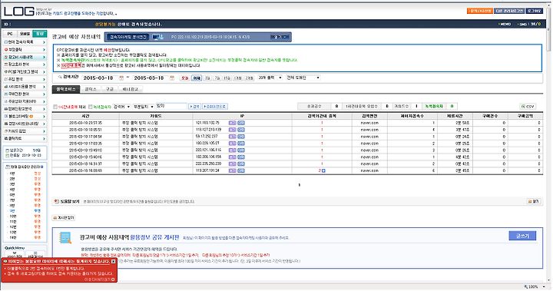Click the 클릭차트 sidebar icon
The width and height of the screenshot is (553, 291).
coord(6,139)
